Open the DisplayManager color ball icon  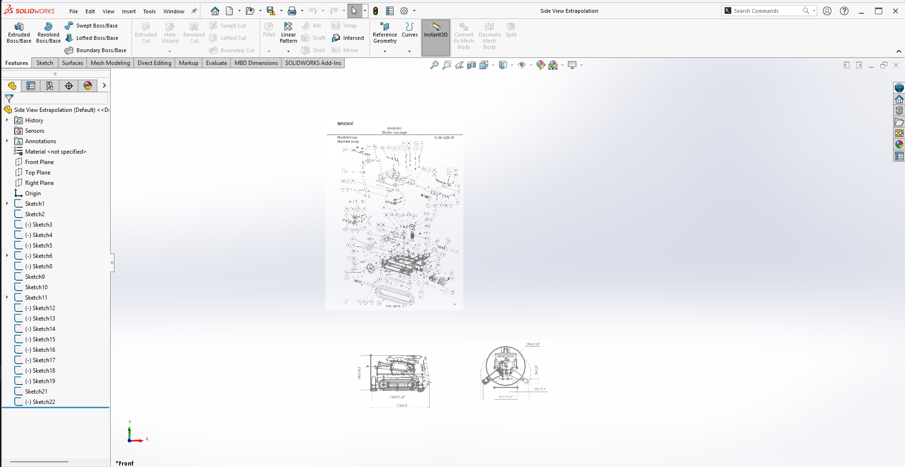tap(88, 86)
